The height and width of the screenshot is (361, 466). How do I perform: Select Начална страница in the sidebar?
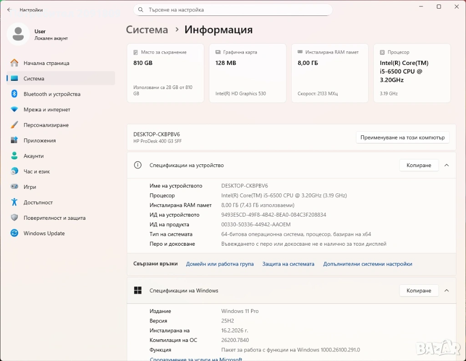pos(46,63)
